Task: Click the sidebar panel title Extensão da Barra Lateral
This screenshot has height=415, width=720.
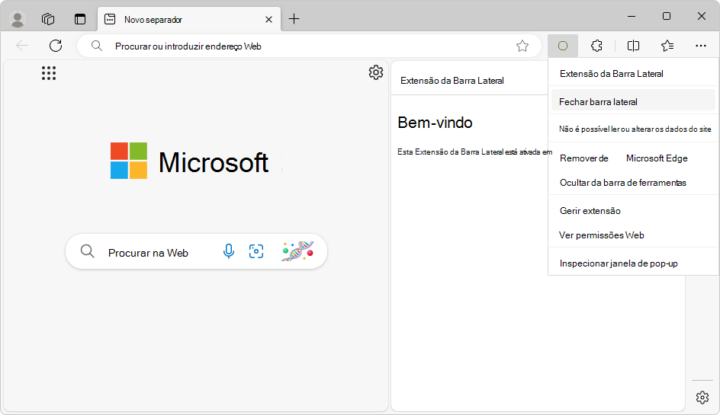Action: point(452,81)
